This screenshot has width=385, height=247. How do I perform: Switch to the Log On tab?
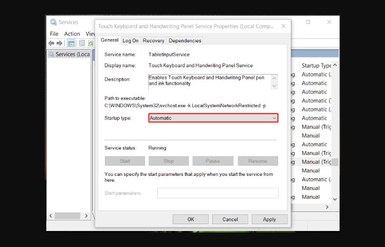click(130, 40)
